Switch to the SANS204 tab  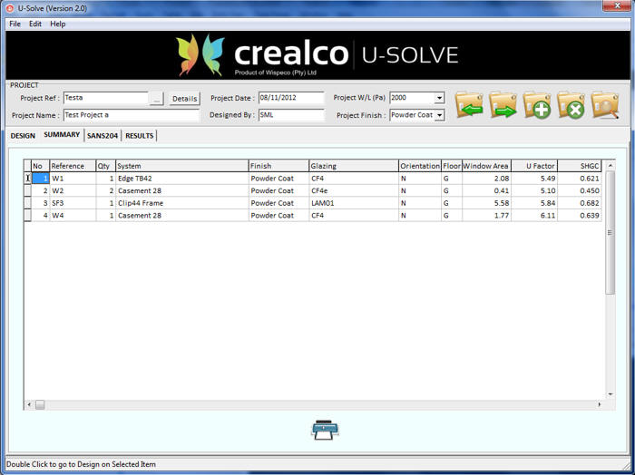pyautogui.click(x=103, y=136)
